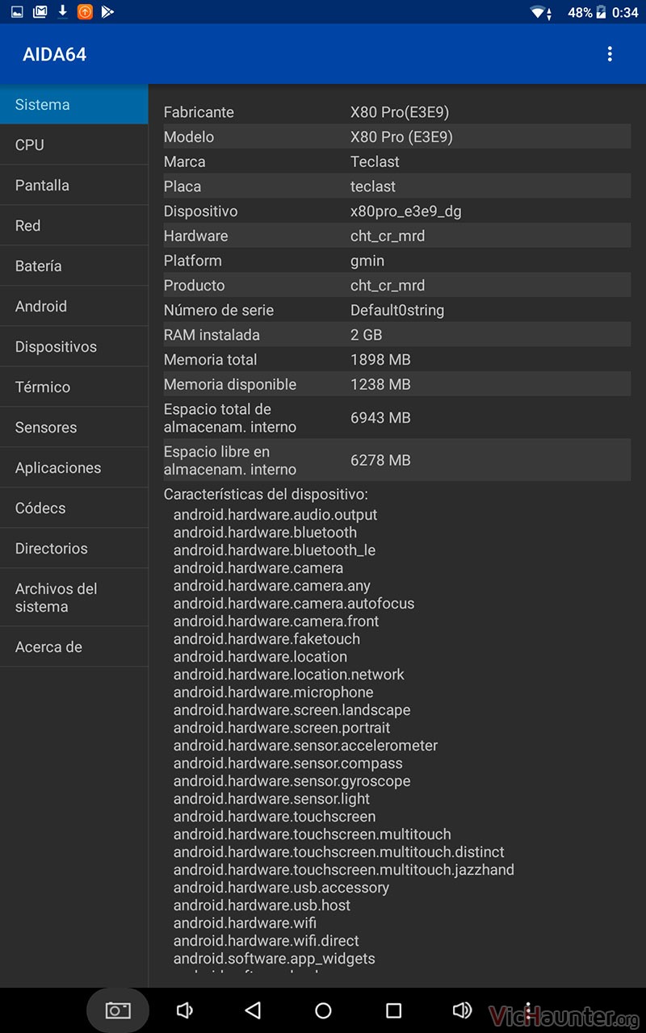Select android.hardware.sensor.accelerometer feature line
Screen dimensions: 646x1033
click(x=306, y=746)
